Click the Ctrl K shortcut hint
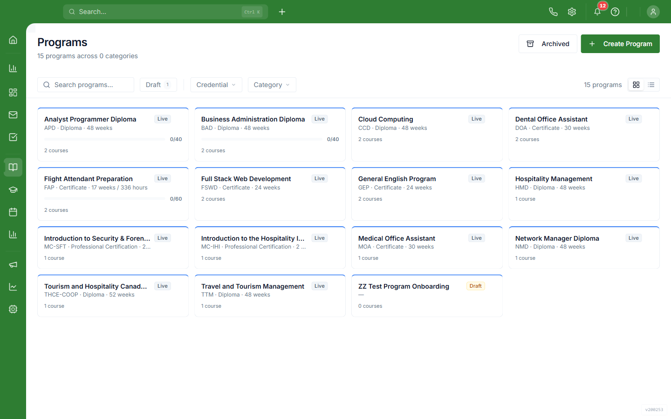The width and height of the screenshot is (671, 419). (252, 12)
